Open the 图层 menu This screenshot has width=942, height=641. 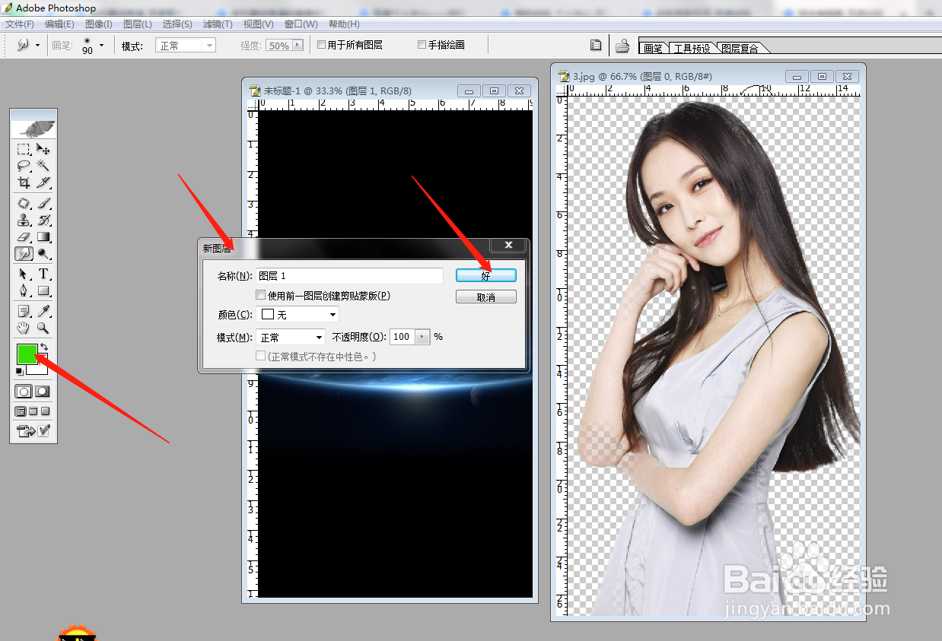138,24
